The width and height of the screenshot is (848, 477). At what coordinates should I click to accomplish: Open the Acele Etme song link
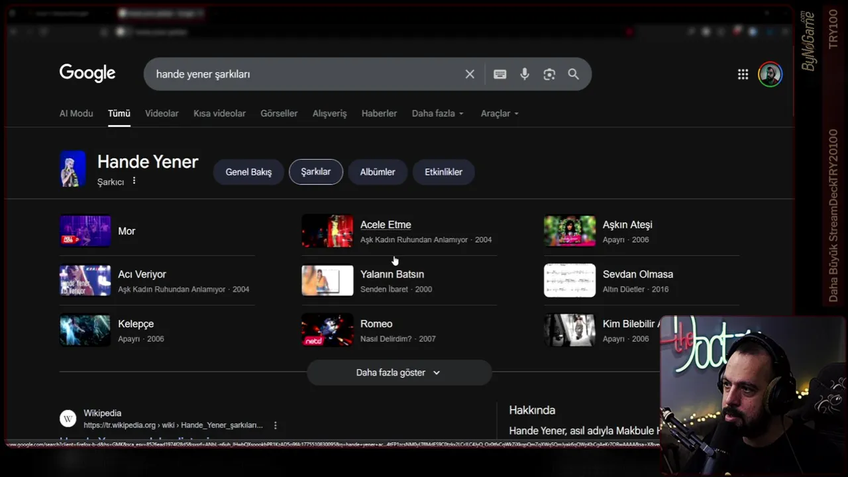(x=386, y=225)
